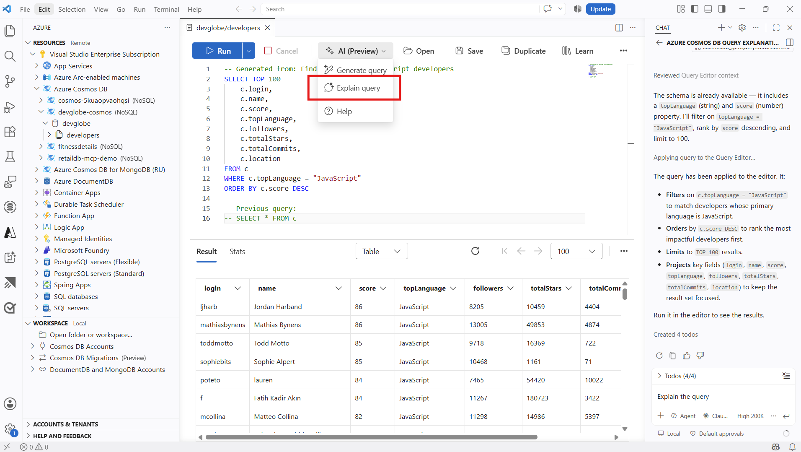Choose Explain query from the AI menu
The height and width of the screenshot is (452, 801).
(x=355, y=88)
